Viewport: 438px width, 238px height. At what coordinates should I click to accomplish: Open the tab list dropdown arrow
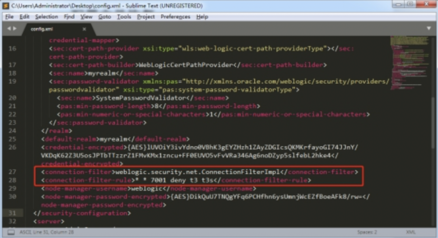pyautogui.click(x=429, y=28)
